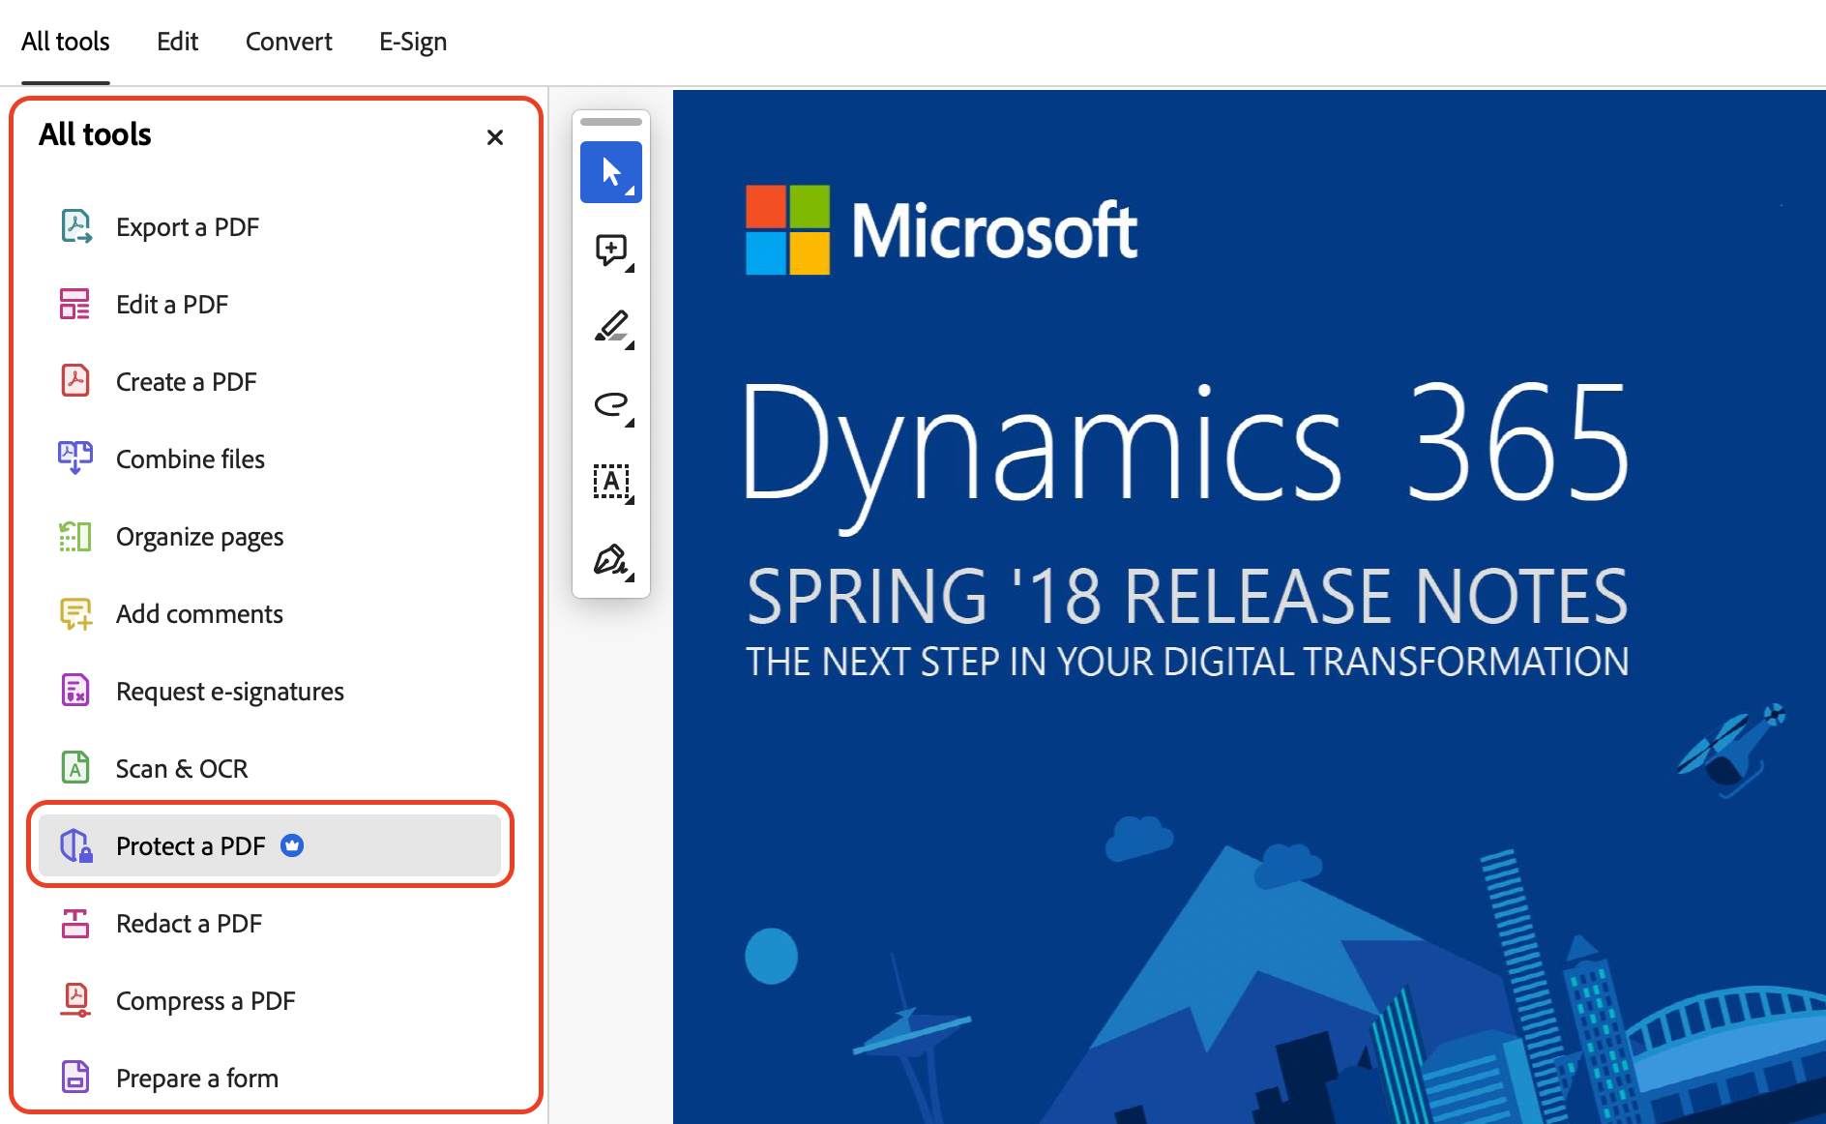Viewport: 1826px width, 1124px height.
Task: Open the Convert tab
Action: (x=288, y=42)
